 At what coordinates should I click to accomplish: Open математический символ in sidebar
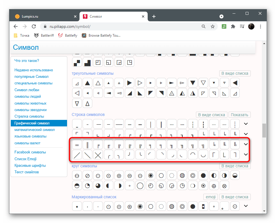[x=35, y=130]
